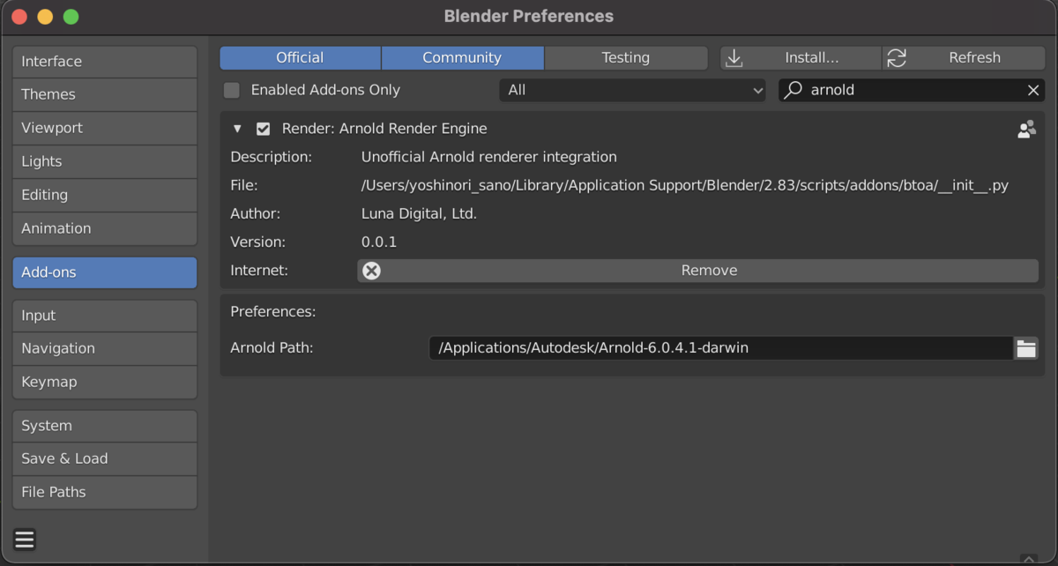Viewport: 1058px width, 566px height.
Task: Open the File Paths section
Action: coord(105,492)
